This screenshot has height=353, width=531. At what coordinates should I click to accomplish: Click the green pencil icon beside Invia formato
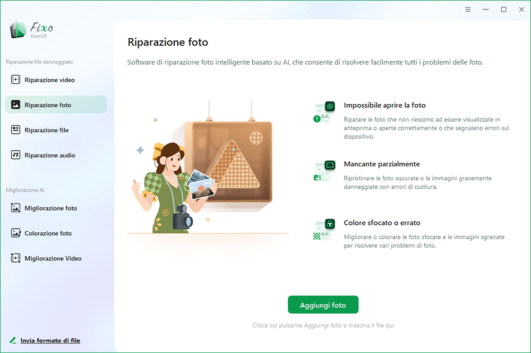13,340
